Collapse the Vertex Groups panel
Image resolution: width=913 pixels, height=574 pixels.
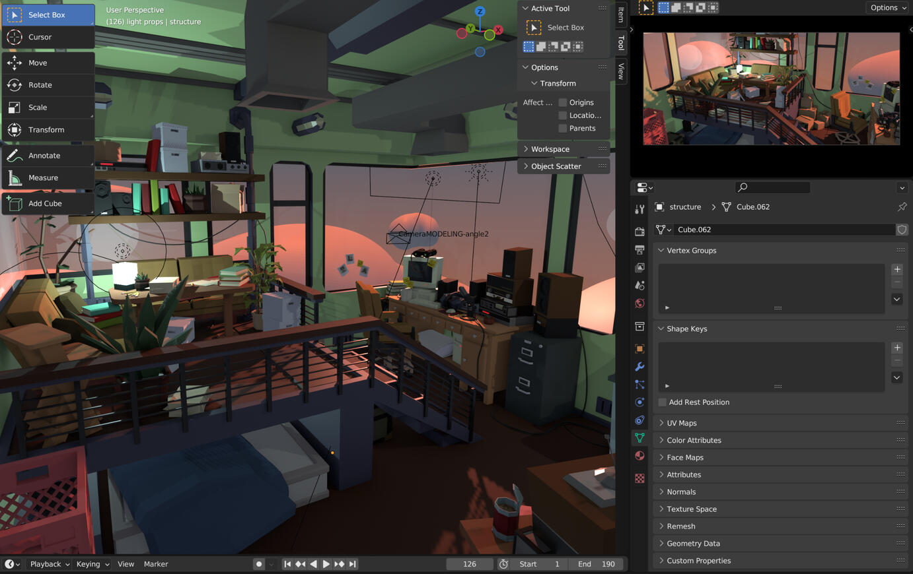691,251
